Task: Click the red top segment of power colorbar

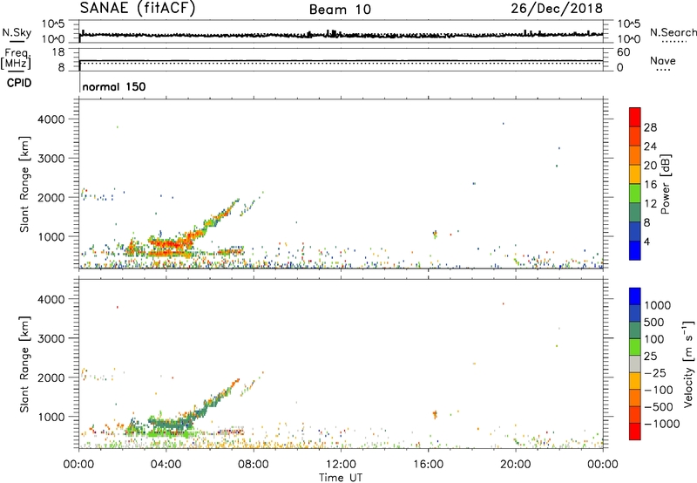Action: click(x=635, y=118)
